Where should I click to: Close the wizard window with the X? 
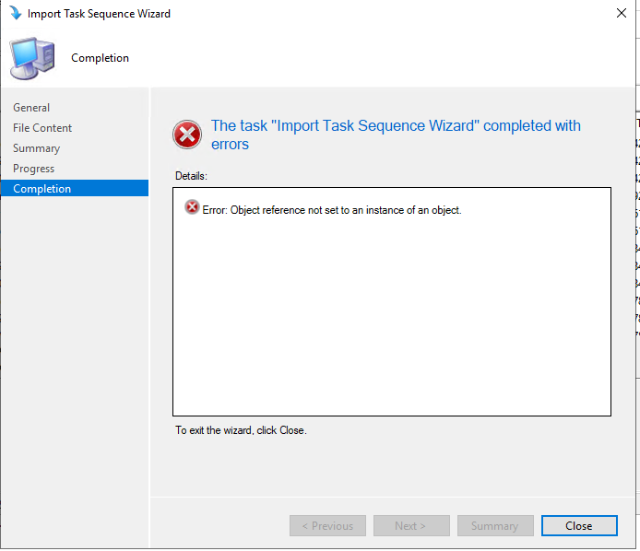click(622, 13)
